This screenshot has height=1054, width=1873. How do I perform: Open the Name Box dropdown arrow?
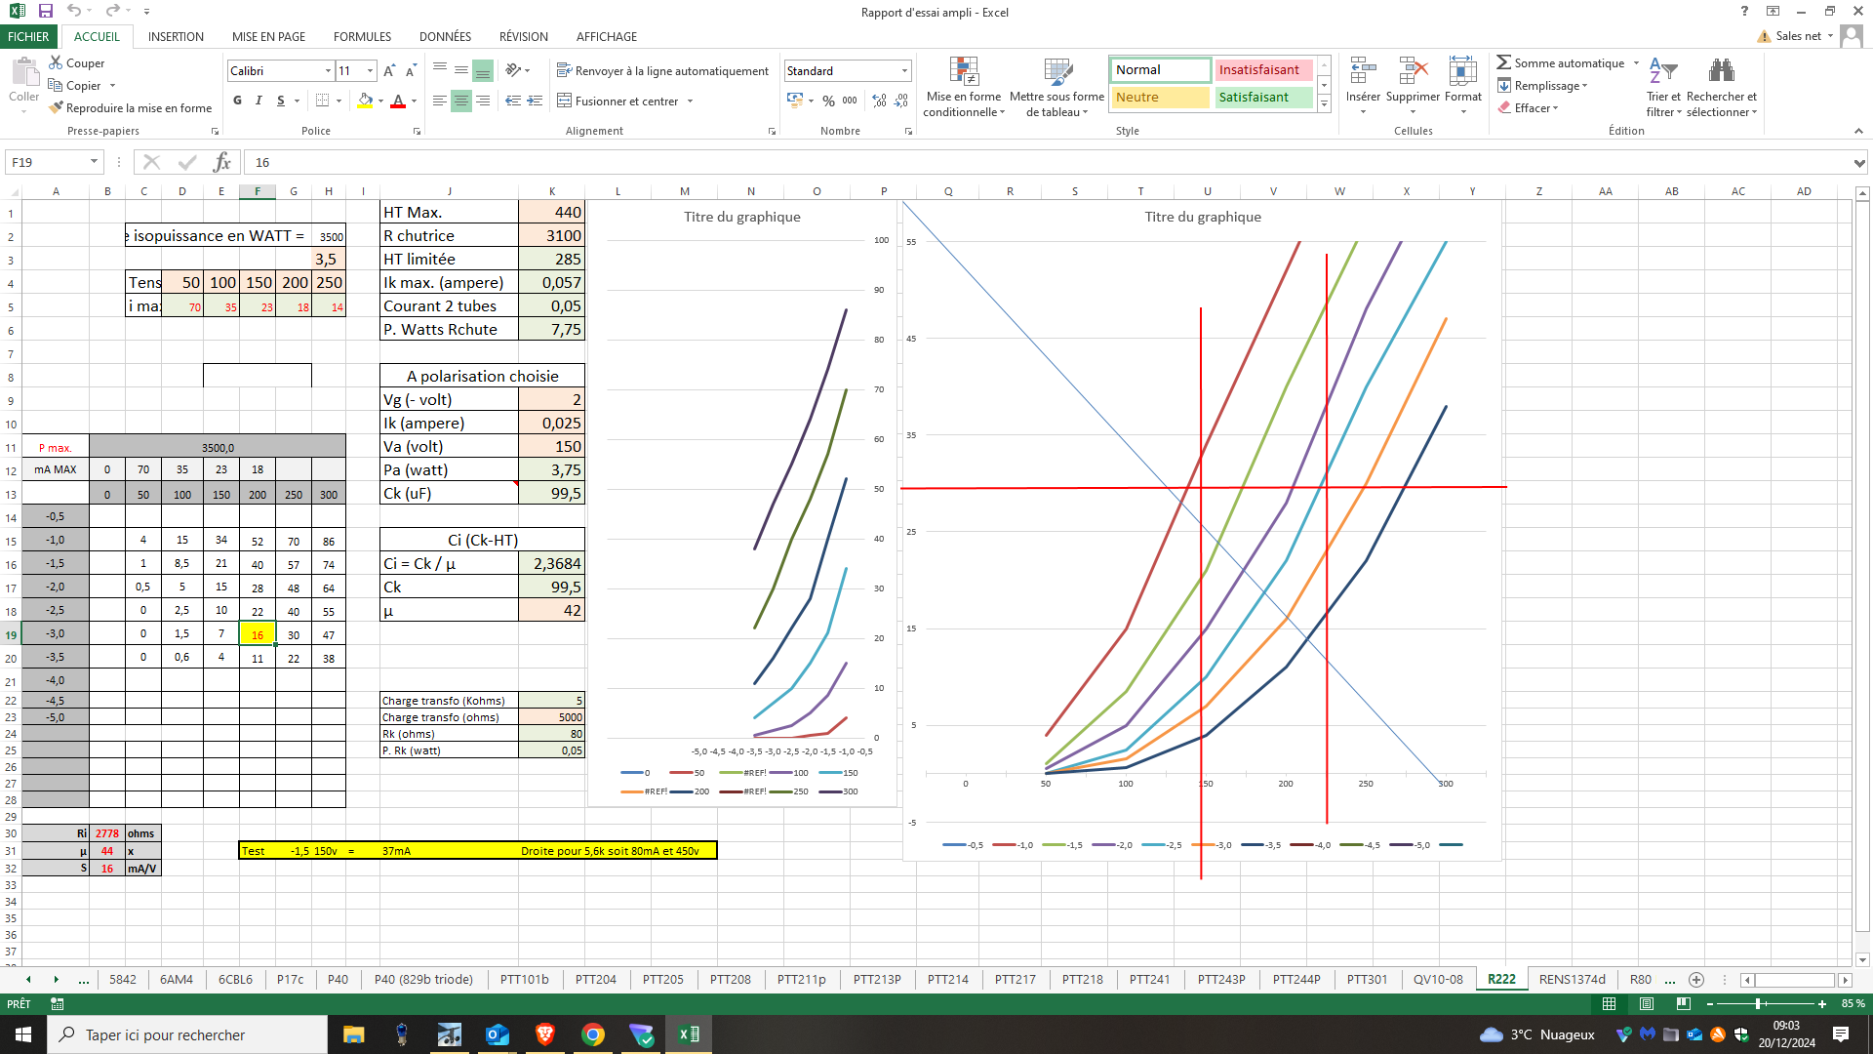pos(94,162)
